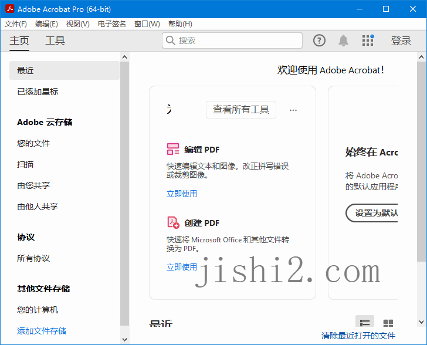
Task: Open 您的计算机 in the sidebar
Action: 38,310
